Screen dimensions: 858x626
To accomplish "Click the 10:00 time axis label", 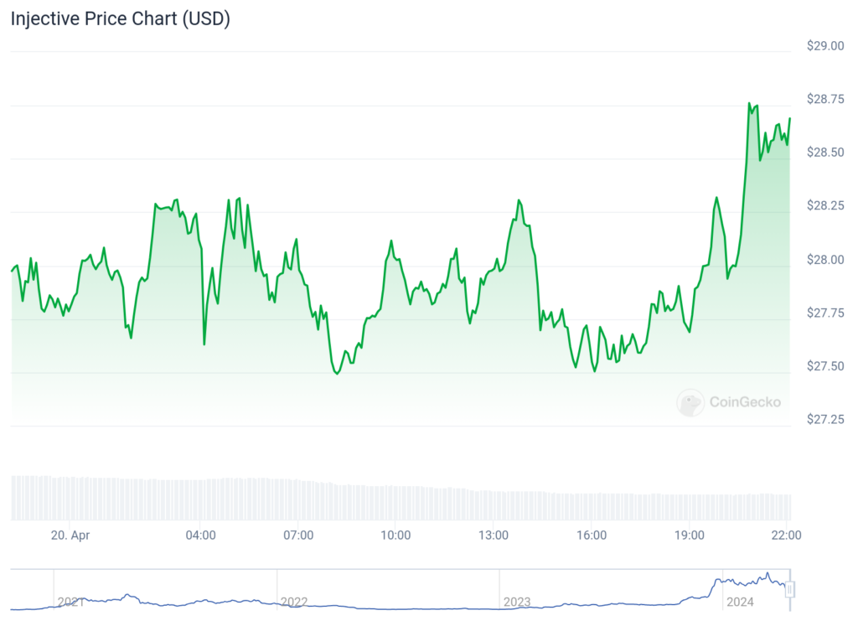I will pos(395,535).
